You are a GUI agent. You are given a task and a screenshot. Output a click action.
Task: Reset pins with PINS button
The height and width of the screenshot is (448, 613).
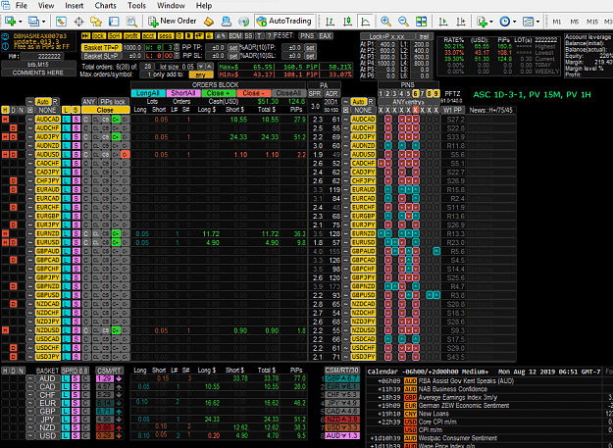(307, 36)
